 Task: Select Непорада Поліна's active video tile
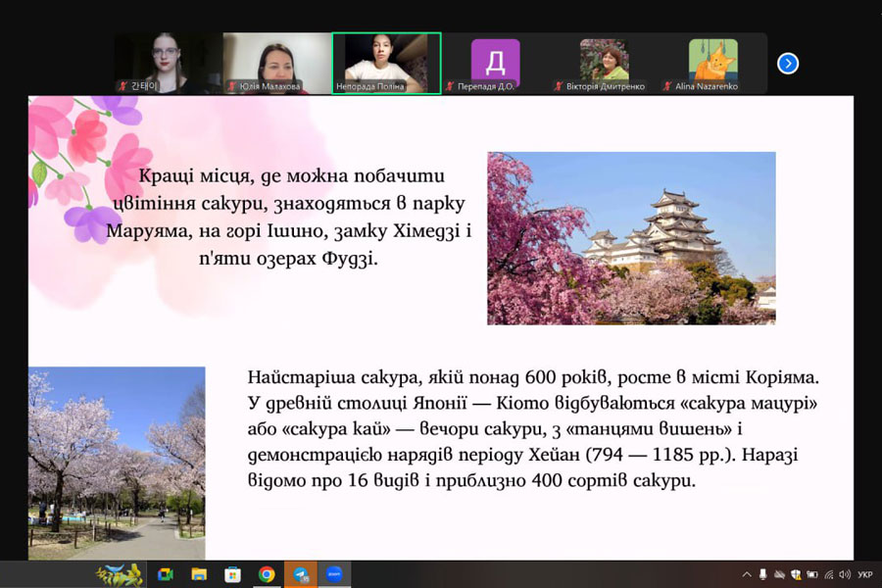(386, 63)
